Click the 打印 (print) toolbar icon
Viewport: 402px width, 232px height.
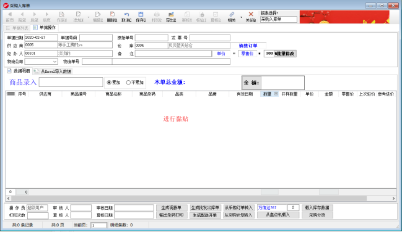157,14
